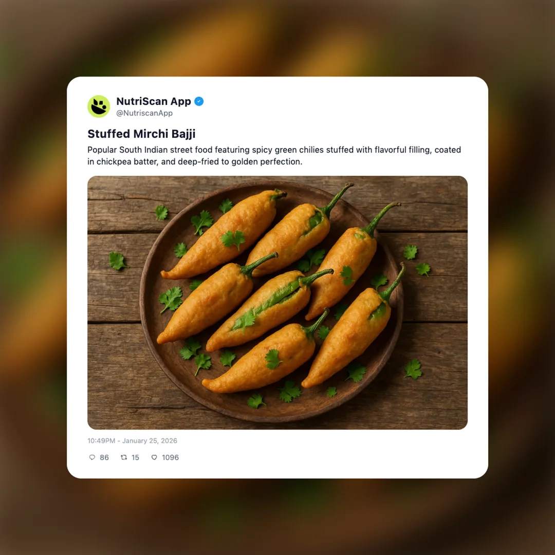This screenshot has height=555, width=555.
Task: Select the reply icon next to count 86
Action: [92, 457]
